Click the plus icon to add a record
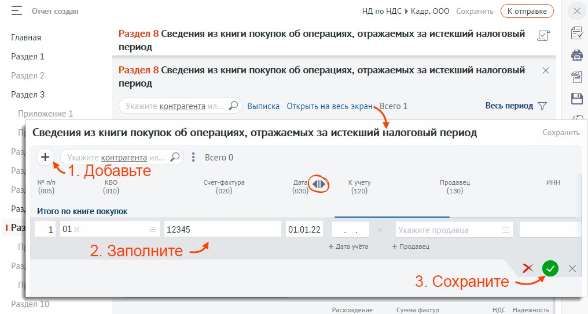This screenshot has height=314, width=588. (45, 157)
